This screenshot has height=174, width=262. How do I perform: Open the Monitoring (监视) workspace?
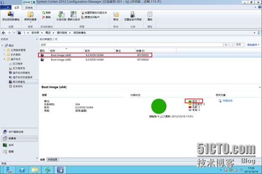(19, 145)
